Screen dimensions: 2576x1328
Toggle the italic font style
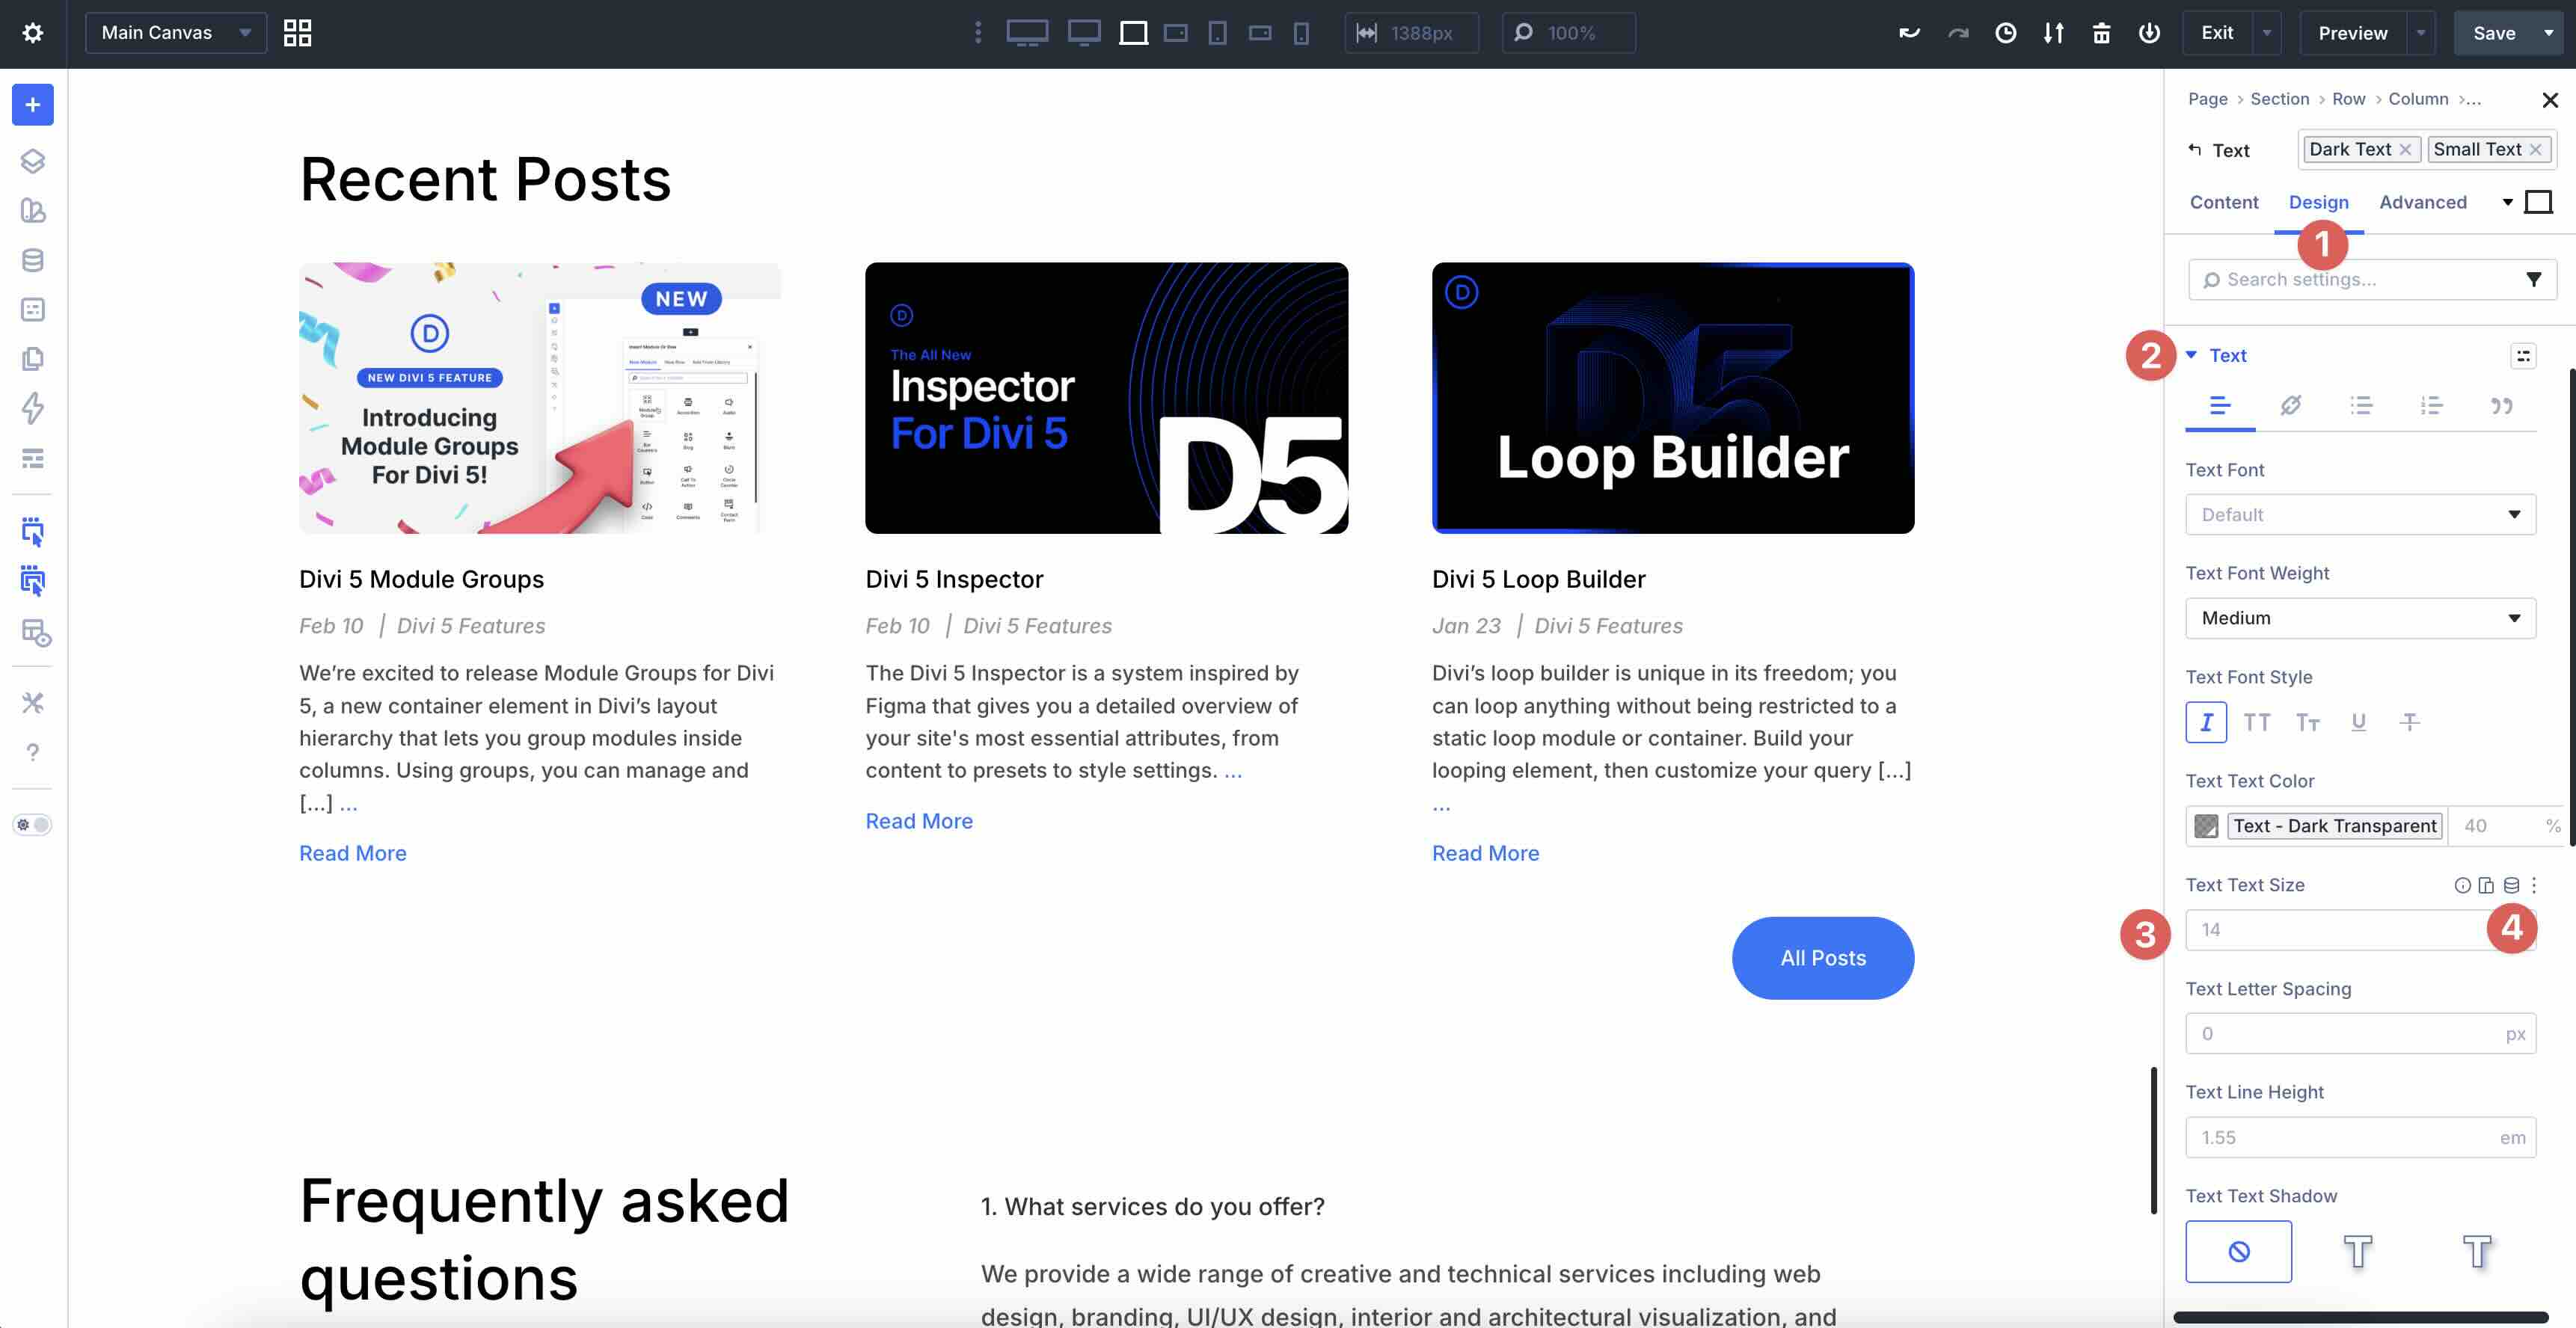point(2205,722)
